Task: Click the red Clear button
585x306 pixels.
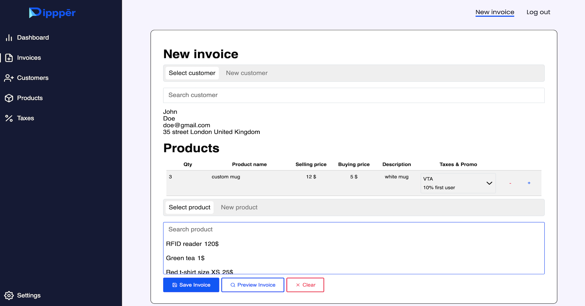Action: tap(305, 285)
